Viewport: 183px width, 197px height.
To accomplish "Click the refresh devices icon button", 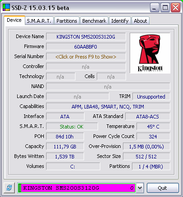I will pos(9,188).
